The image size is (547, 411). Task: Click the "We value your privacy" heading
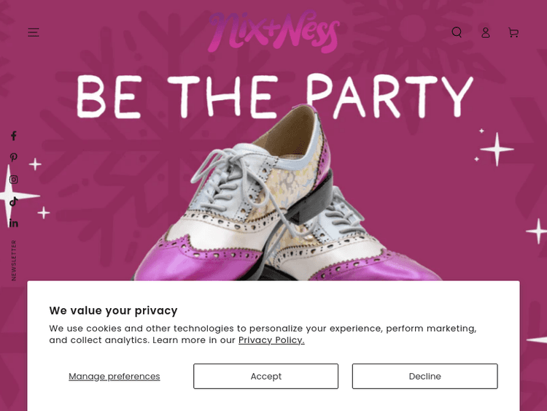pyautogui.click(x=113, y=310)
